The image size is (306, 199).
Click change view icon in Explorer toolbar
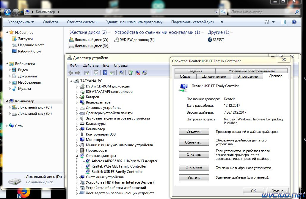click(x=267, y=22)
